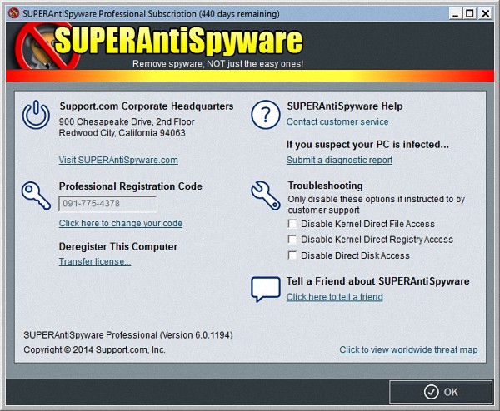The width and height of the screenshot is (500, 411).
Task: Click Professional Registration Code heading
Action: pos(131,186)
